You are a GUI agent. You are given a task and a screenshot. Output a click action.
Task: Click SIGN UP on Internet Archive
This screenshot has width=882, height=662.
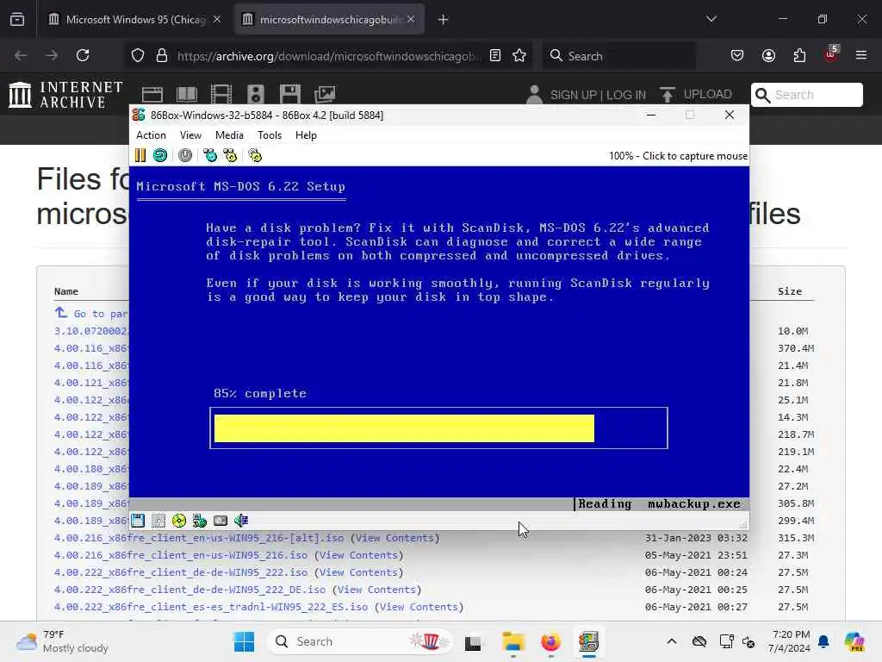pyautogui.click(x=574, y=95)
